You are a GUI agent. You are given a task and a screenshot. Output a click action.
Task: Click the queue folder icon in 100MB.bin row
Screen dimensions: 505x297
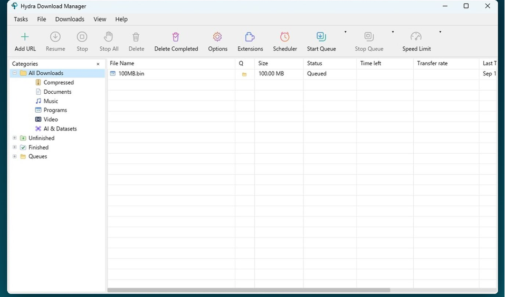(x=244, y=74)
